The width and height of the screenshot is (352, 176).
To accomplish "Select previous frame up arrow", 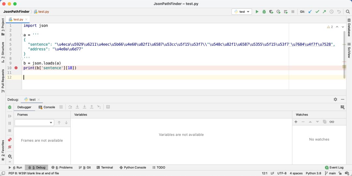I will pos(59,122).
